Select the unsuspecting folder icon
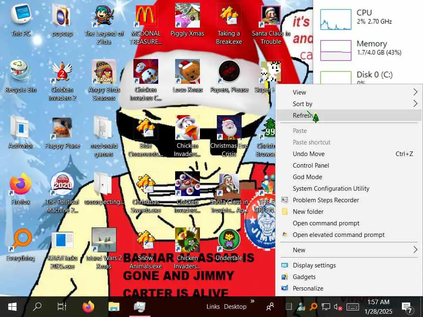The width and height of the screenshot is (423, 317). click(x=104, y=189)
